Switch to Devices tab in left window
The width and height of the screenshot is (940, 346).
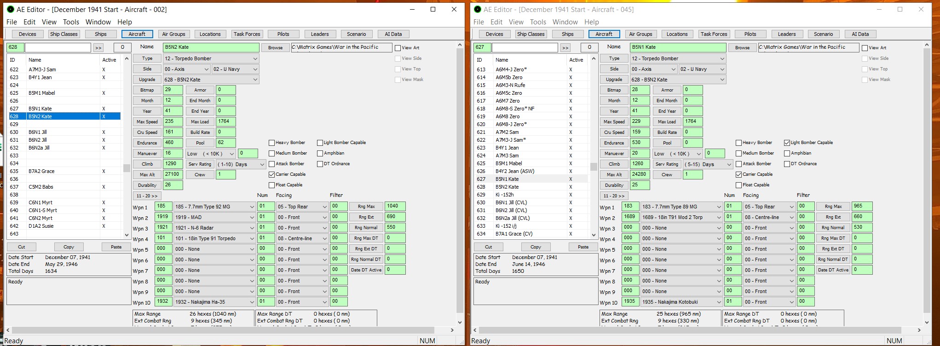click(28, 34)
